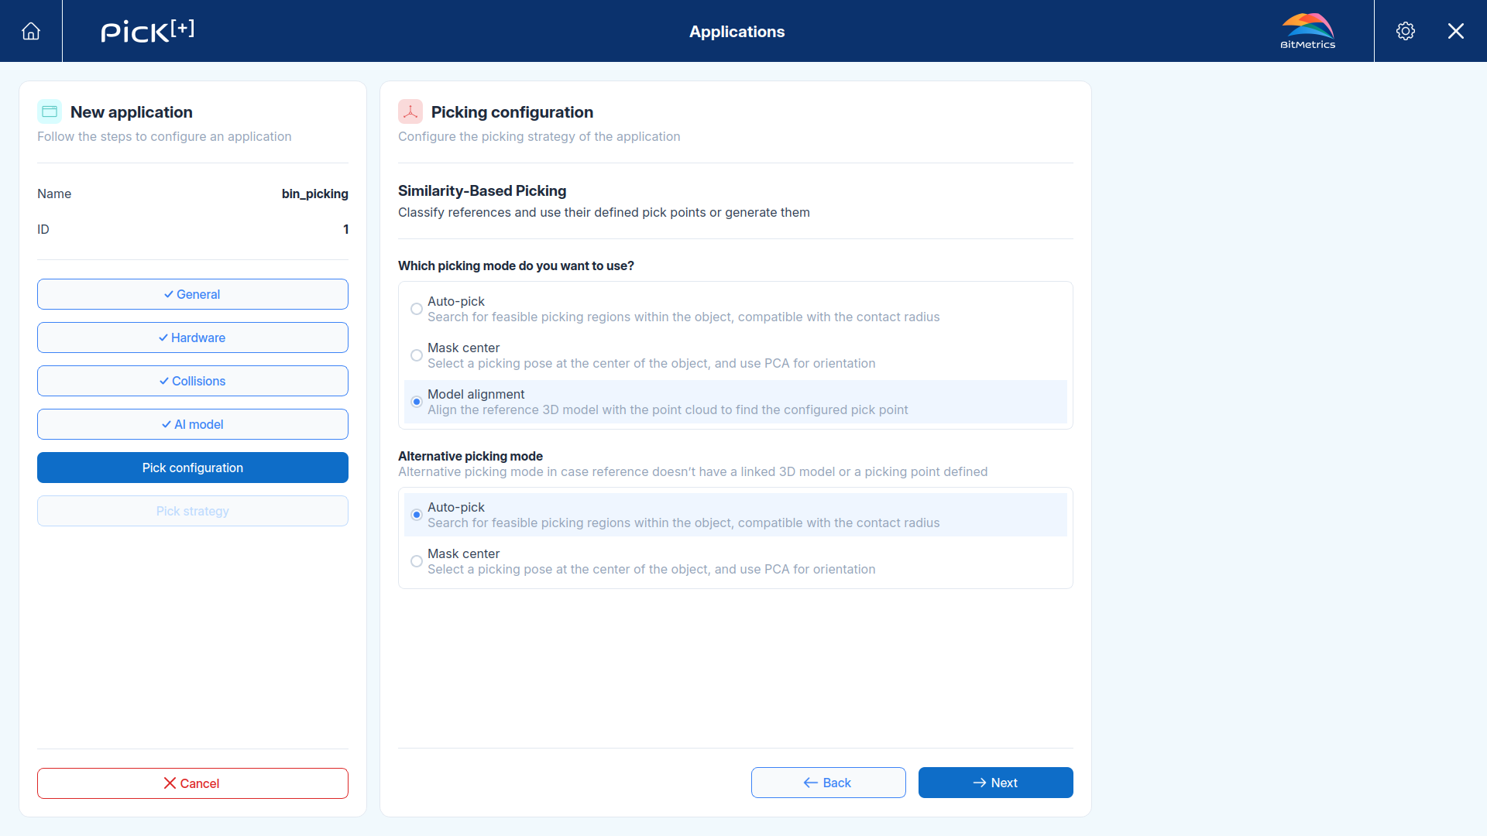
Task: Open the General step
Action: (x=193, y=294)
